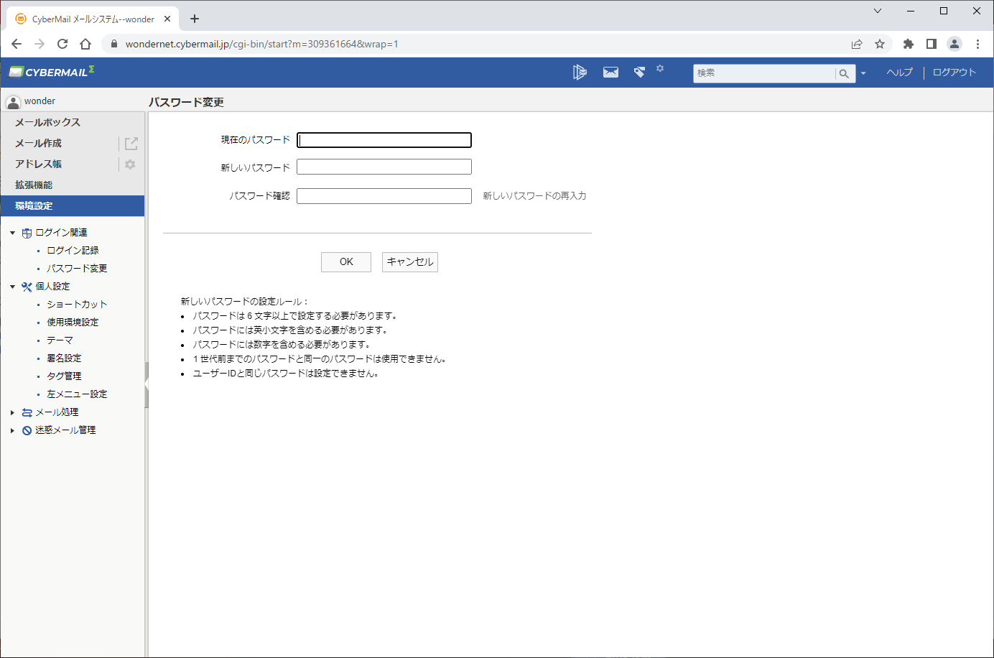Open the Chrome profile avatar

(954, 44)
